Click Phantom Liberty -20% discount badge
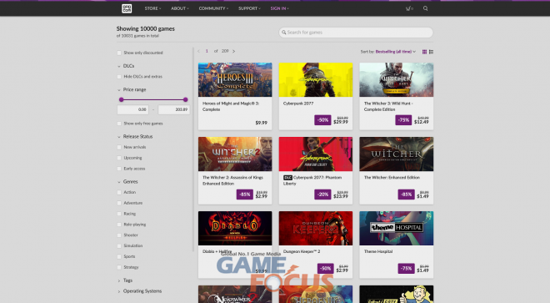This screenshot has height=303, width=550. pos(322,194)
